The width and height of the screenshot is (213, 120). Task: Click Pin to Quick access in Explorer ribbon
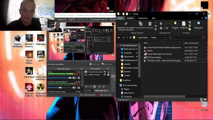coord(126,26)
